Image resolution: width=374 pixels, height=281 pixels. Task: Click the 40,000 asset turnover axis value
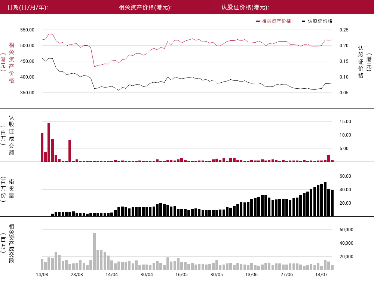347,243
